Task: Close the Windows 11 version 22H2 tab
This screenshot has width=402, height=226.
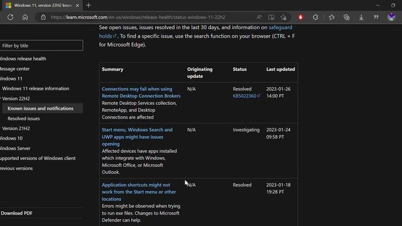Action: point(77,6)
